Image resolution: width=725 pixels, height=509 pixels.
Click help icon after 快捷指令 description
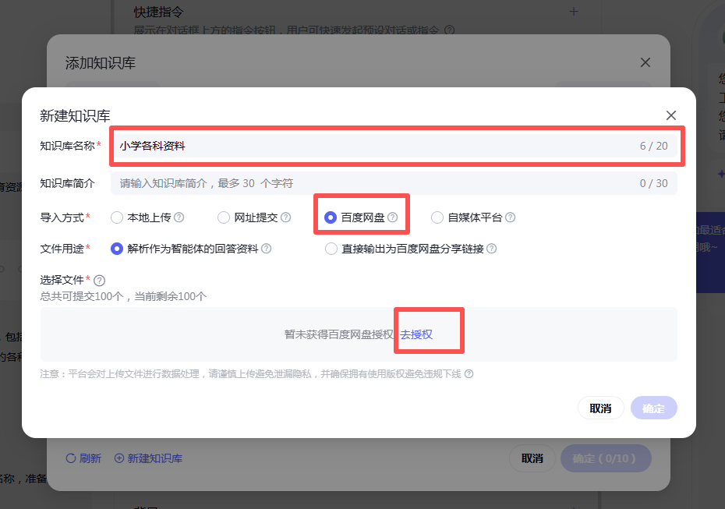pyautogui.click(x=450, y=30)
